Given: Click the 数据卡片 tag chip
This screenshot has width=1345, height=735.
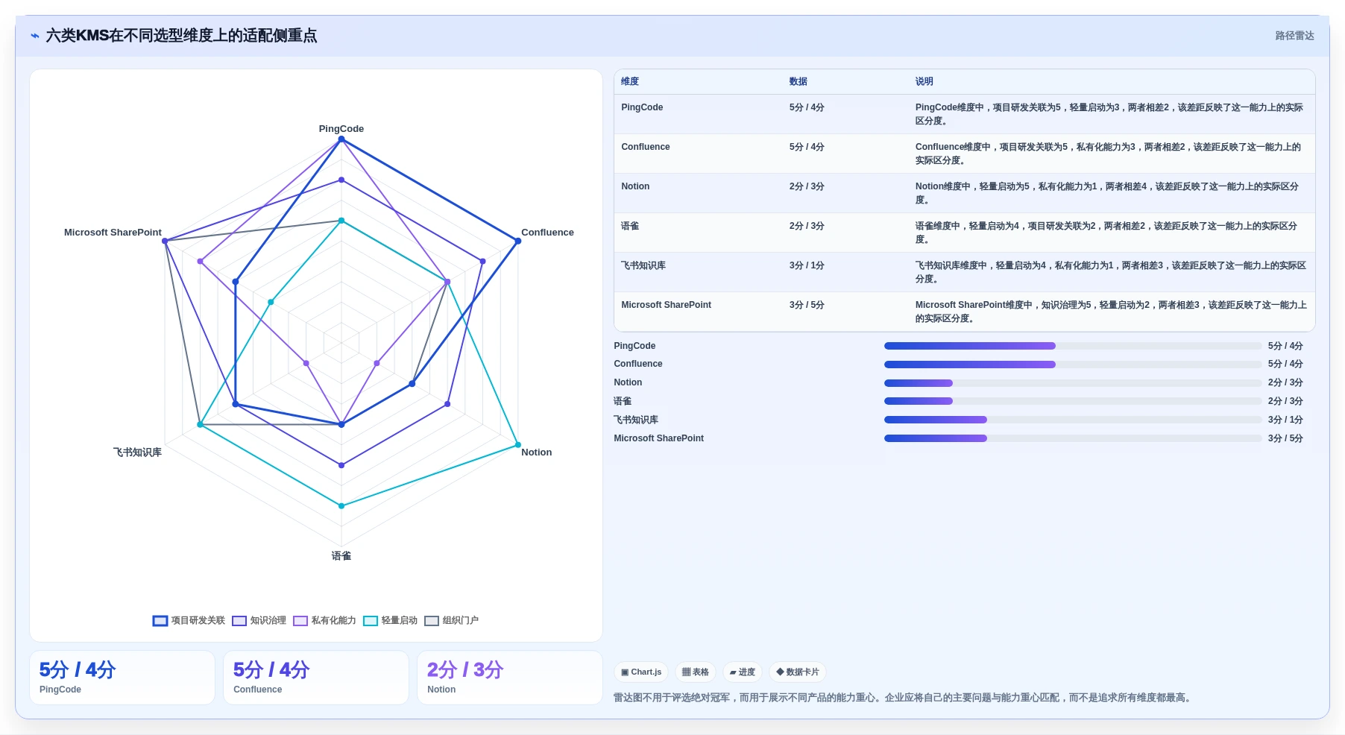Looking at the screenshot, I should 798,672.
